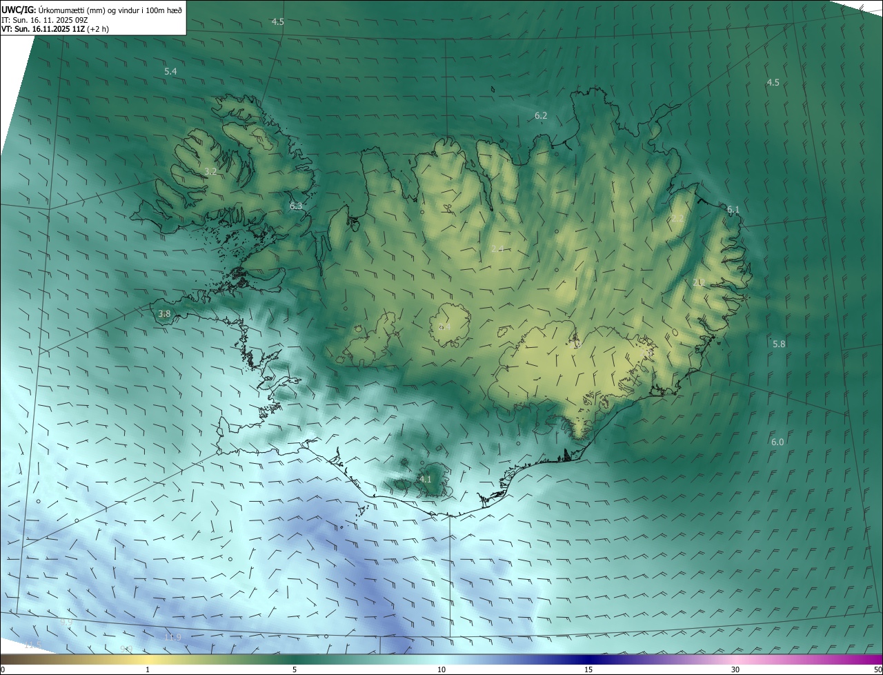This screenshot has height=675, width=883.
Task: Select the 50 end of the color scale
Action: click(877, 669)
